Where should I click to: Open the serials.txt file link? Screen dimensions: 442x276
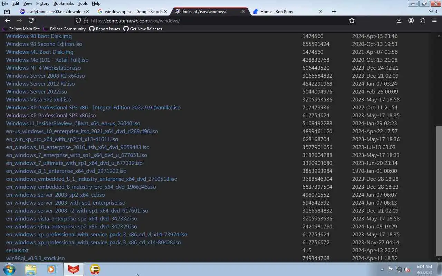point(17,250)
